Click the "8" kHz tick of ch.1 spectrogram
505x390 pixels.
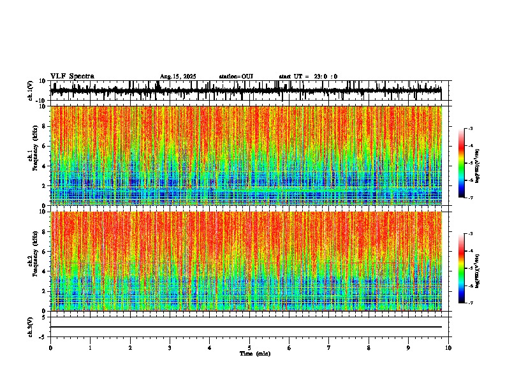tap(44, 126)
